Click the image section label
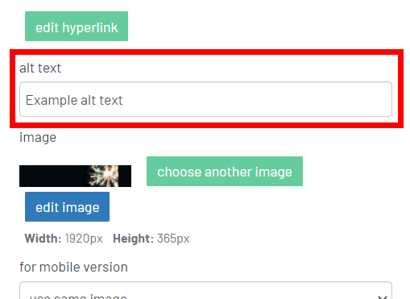410x299 pixels. click(x=38, y=138)
